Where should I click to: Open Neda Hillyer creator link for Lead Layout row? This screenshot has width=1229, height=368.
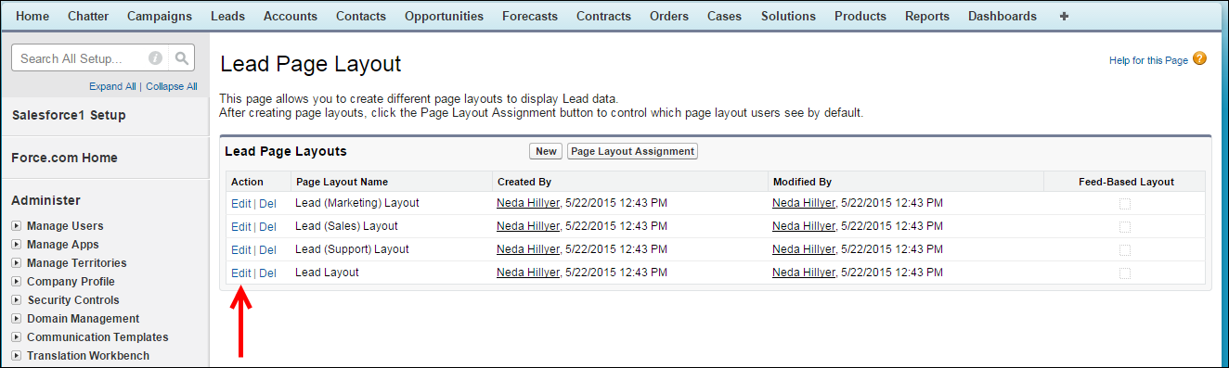coord(528,273)
